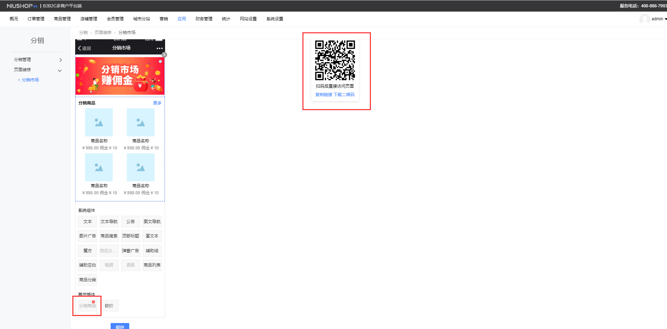Viewport: 667px width, 329px height.
Task: Select the 应用 applications menu
Action: click(182, 19)
